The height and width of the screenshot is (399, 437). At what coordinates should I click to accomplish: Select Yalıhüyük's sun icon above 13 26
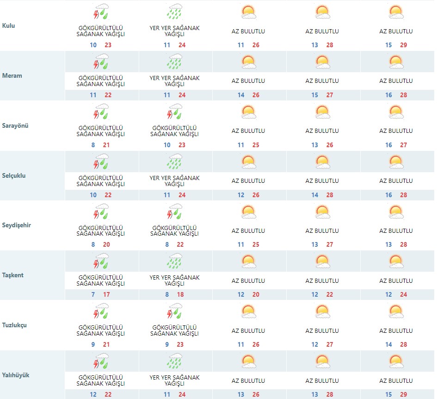tap(248, 362)
